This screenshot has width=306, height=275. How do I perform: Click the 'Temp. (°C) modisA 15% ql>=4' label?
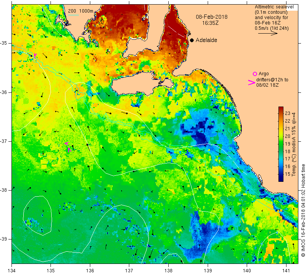pos(294,144)
